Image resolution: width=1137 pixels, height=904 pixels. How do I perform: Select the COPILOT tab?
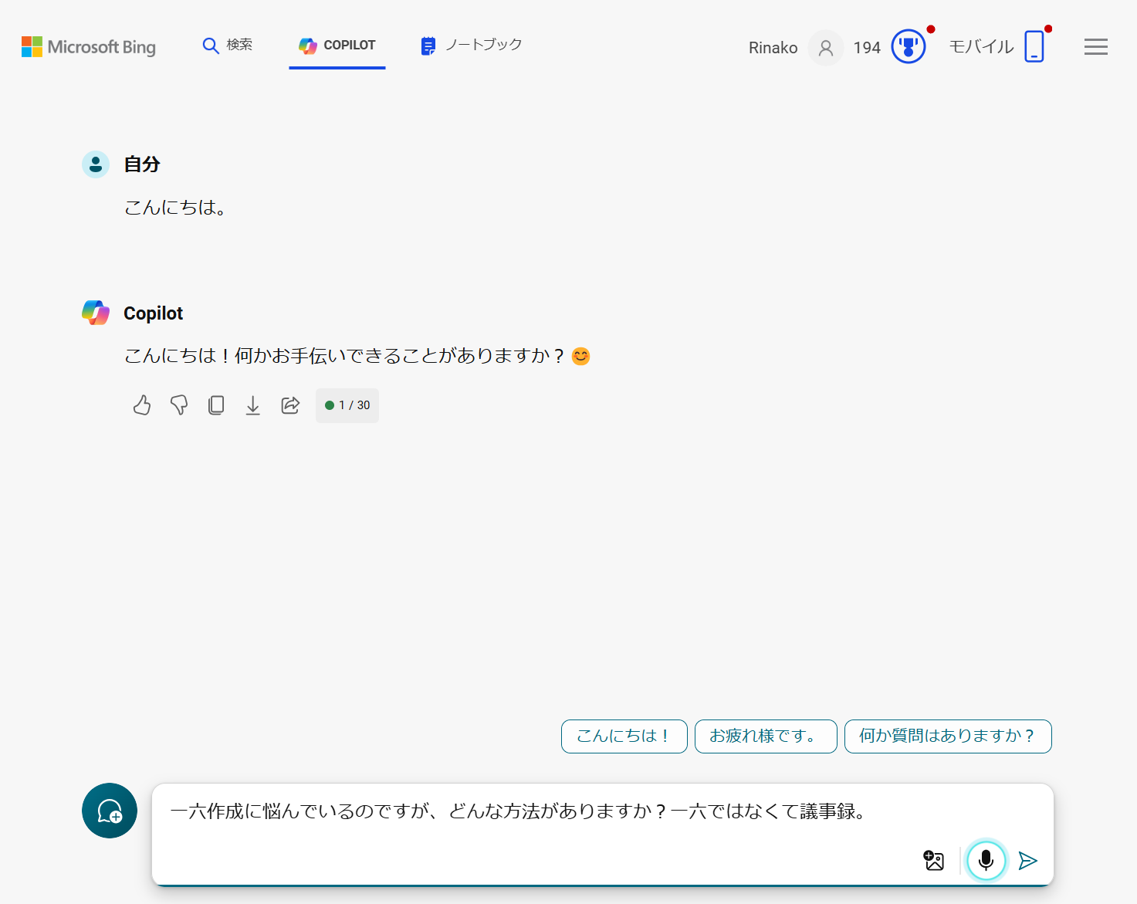[x=337, y=46]
